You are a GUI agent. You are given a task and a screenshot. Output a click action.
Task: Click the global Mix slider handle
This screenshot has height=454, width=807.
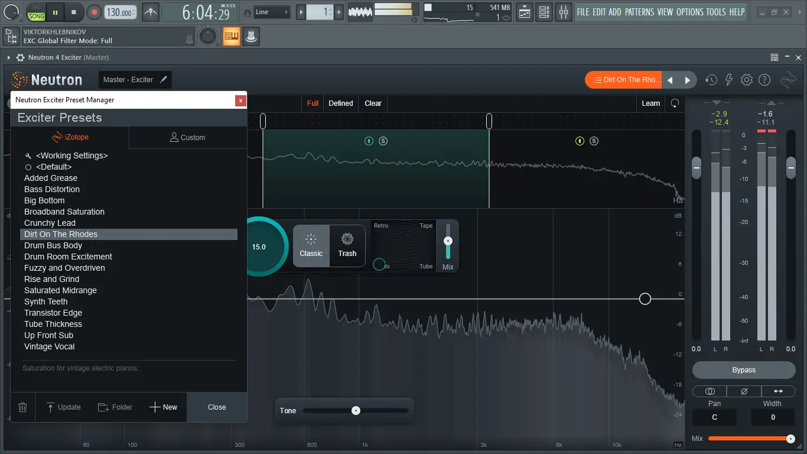pos(790,439)
